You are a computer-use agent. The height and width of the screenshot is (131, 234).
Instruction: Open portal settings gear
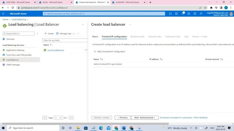click(x=189, y=14)
